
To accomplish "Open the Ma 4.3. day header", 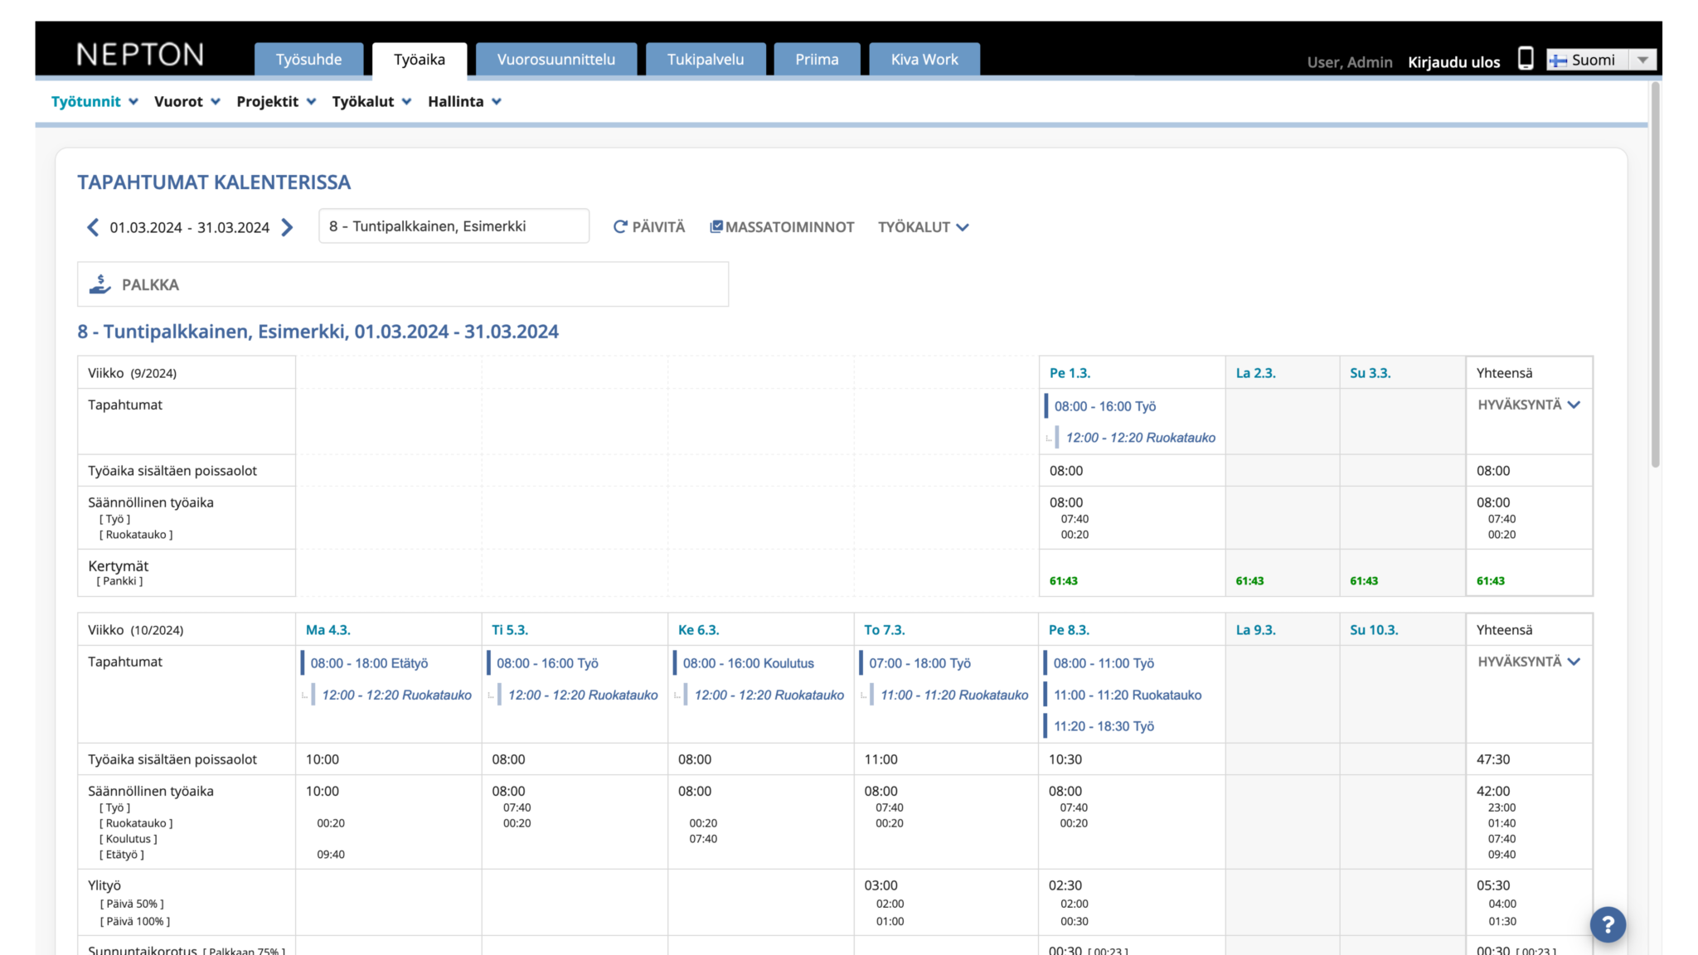I will pyautogui.click(x=328, y=630).
